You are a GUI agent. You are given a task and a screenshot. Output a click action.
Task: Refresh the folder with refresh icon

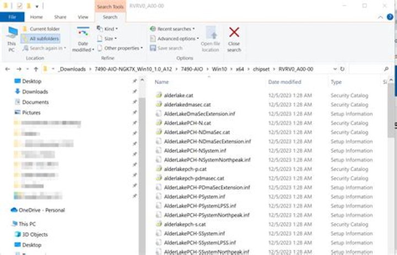pos(342,69)
